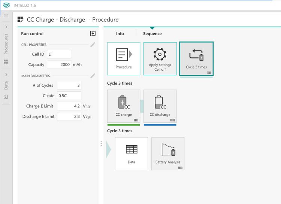Select the Cycle 3 times step tile
The height and width of the screenshot is (204, 281).
(x=196, y=58)
